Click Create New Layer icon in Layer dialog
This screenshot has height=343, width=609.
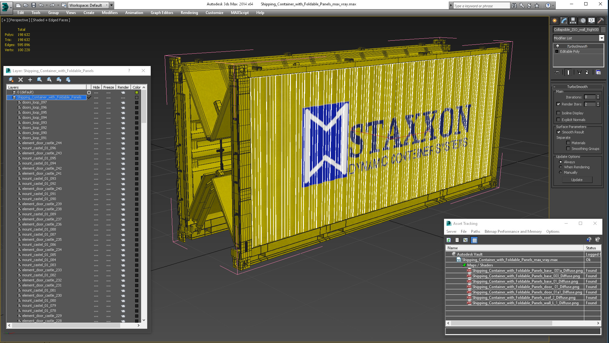pos(11,80)
